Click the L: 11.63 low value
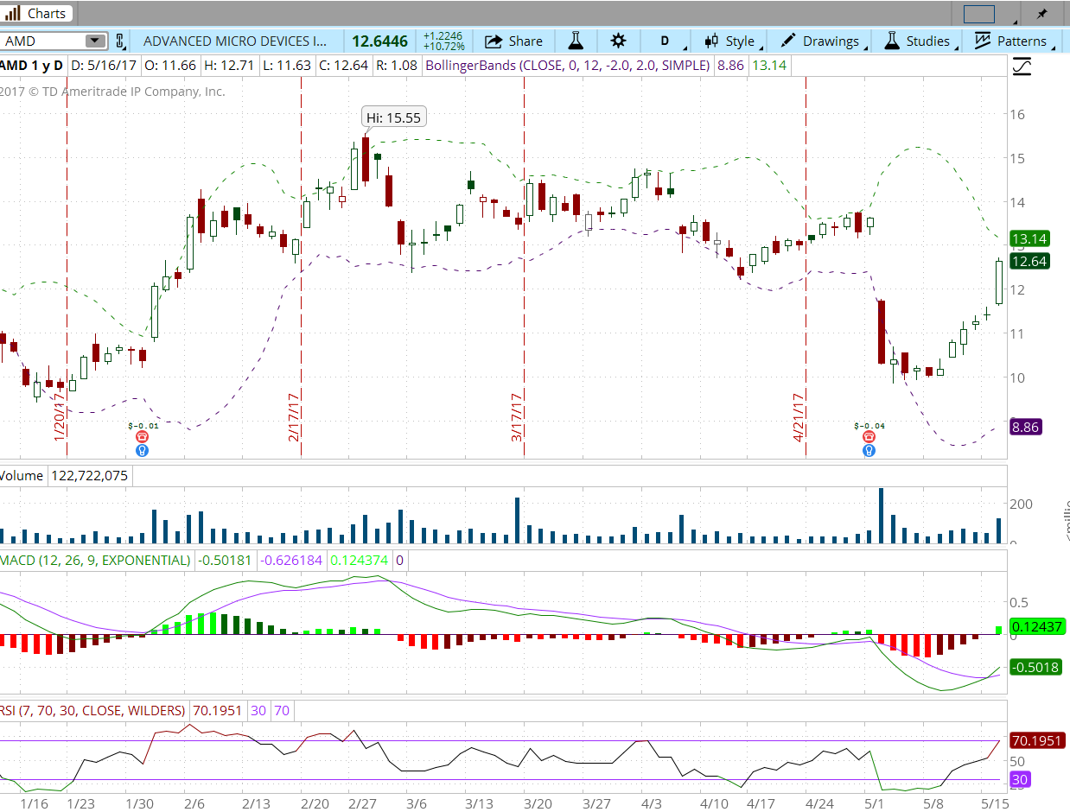Viewport: 1070px width, 812px height. click(287, 66)
